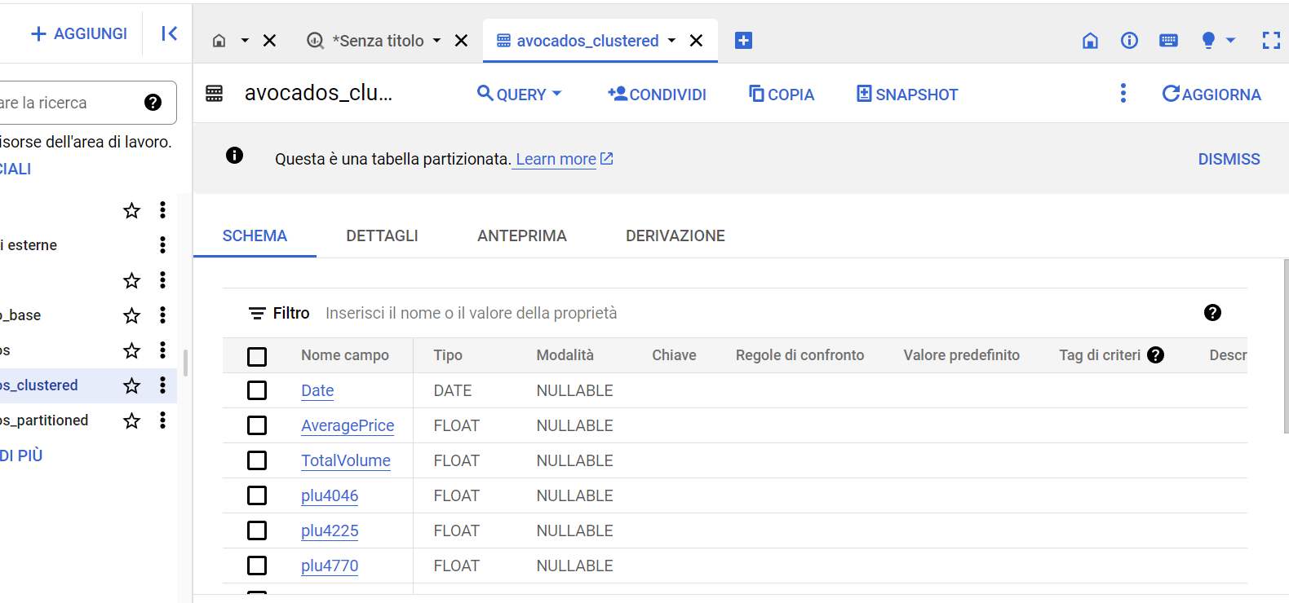Dismiss the partitioned table notice

(x=1229, y=159)
